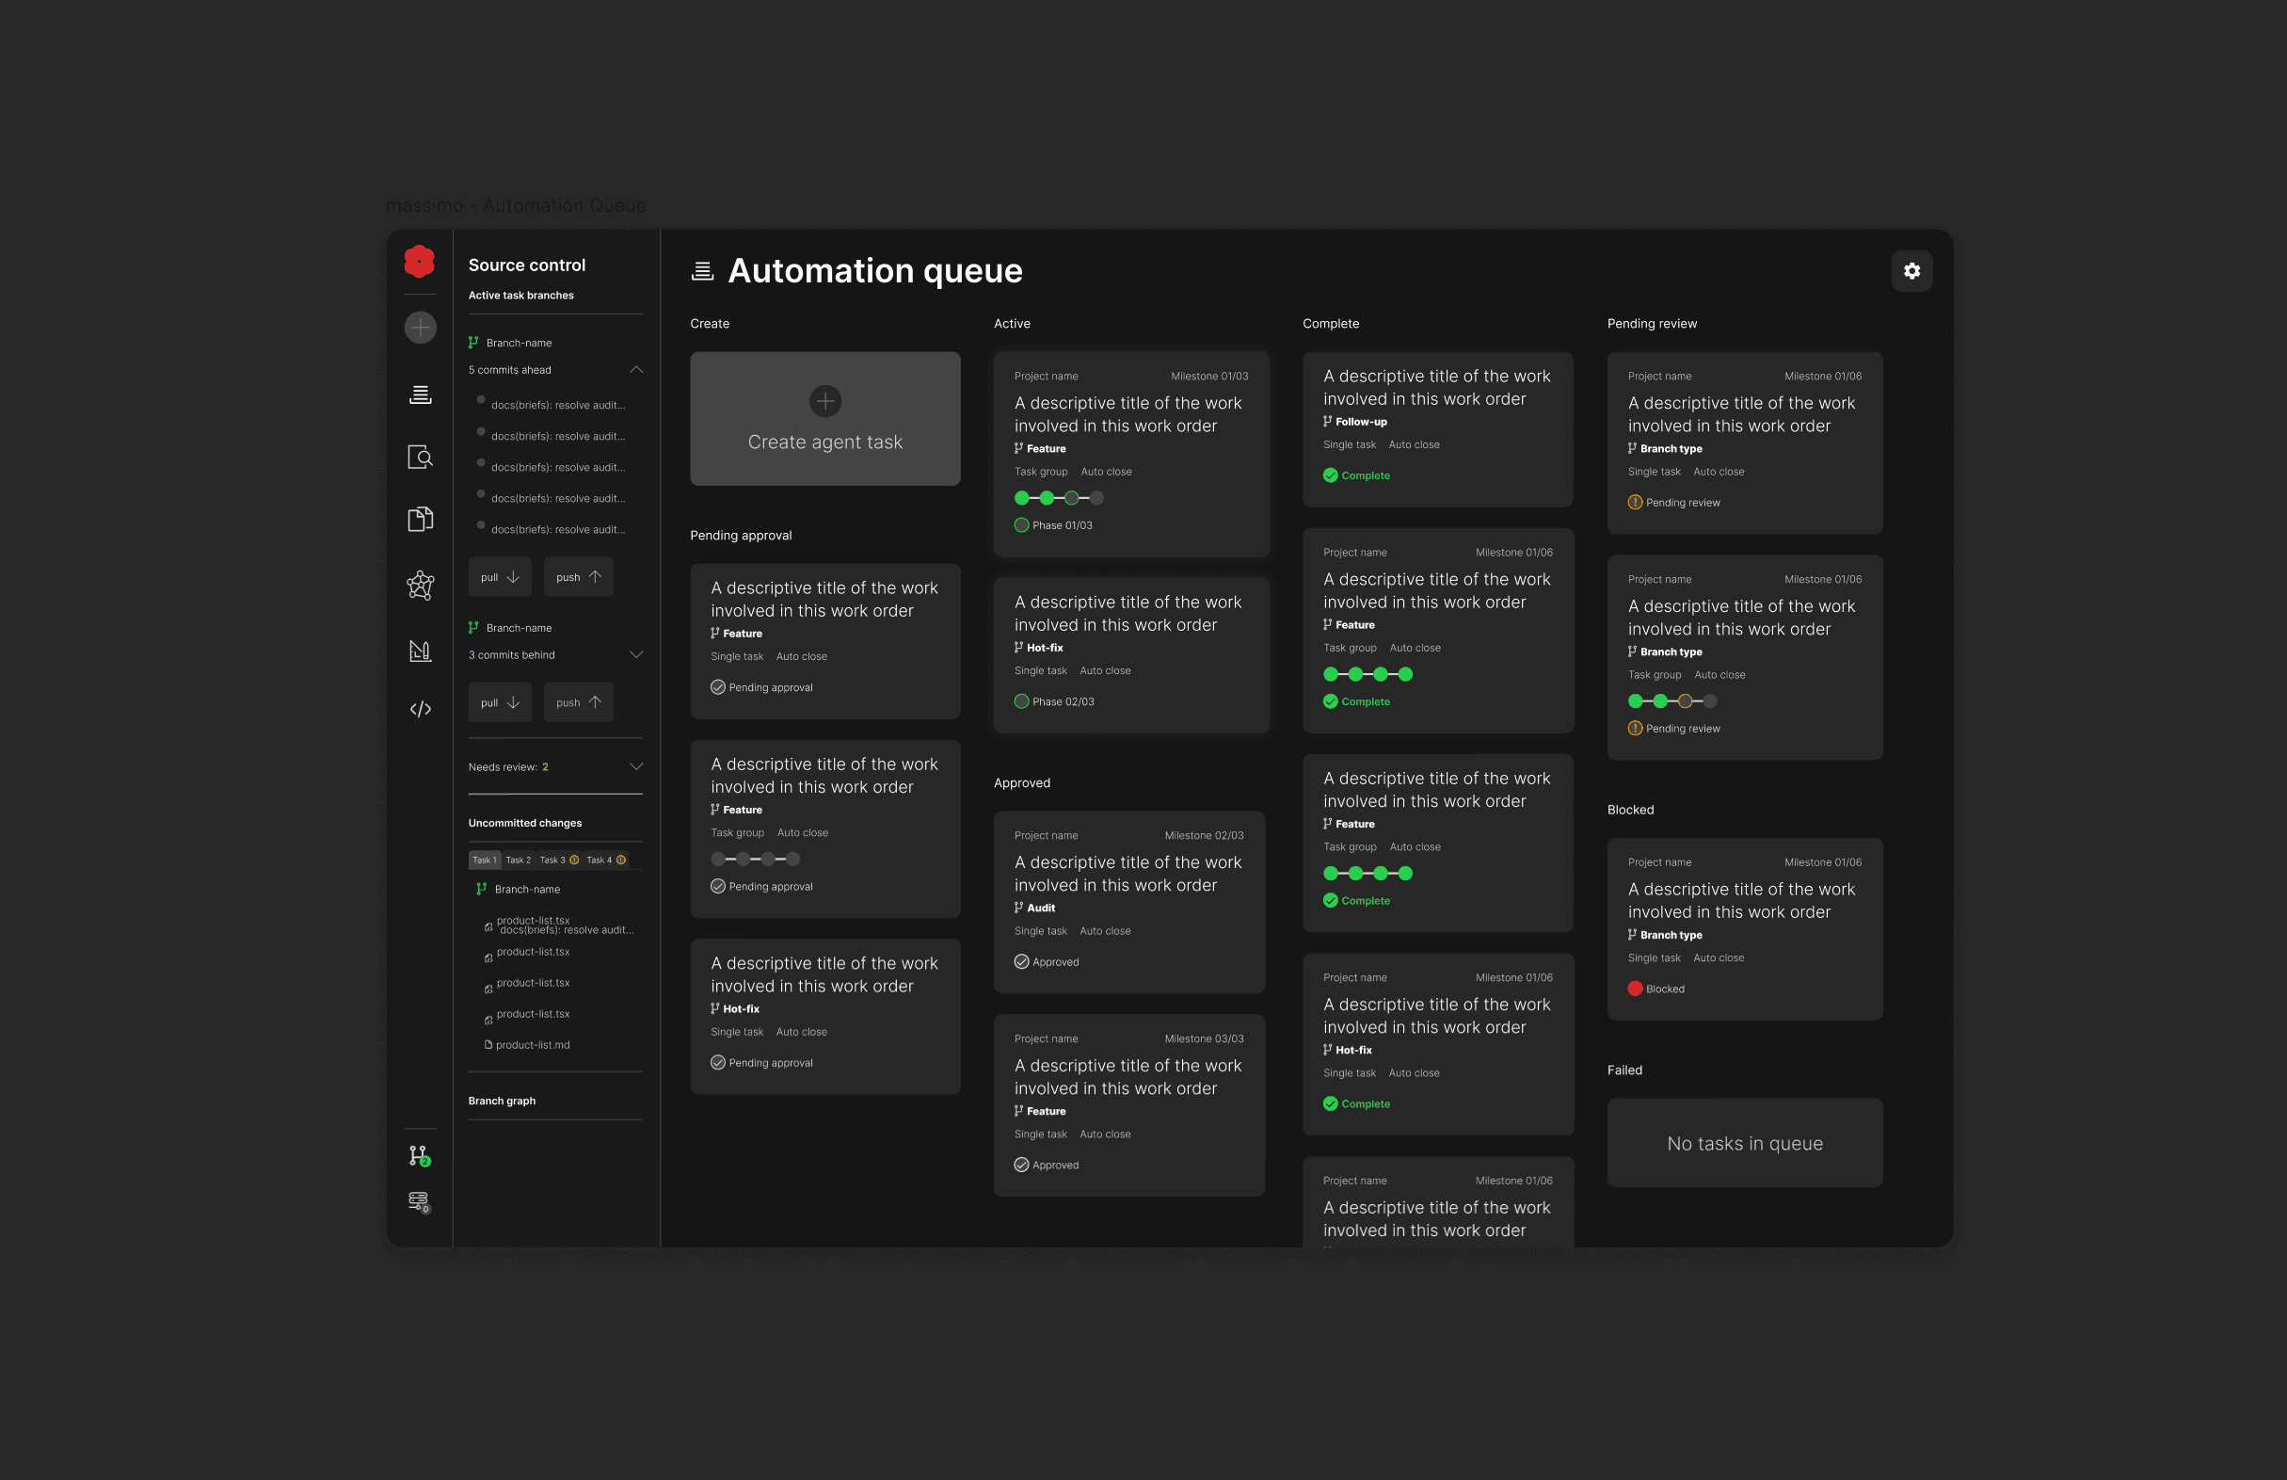Image resolution: width=2287 pixels, height=1480 pixels.
Task: Click Approved check icon on Audit card
Action: 1021,961
